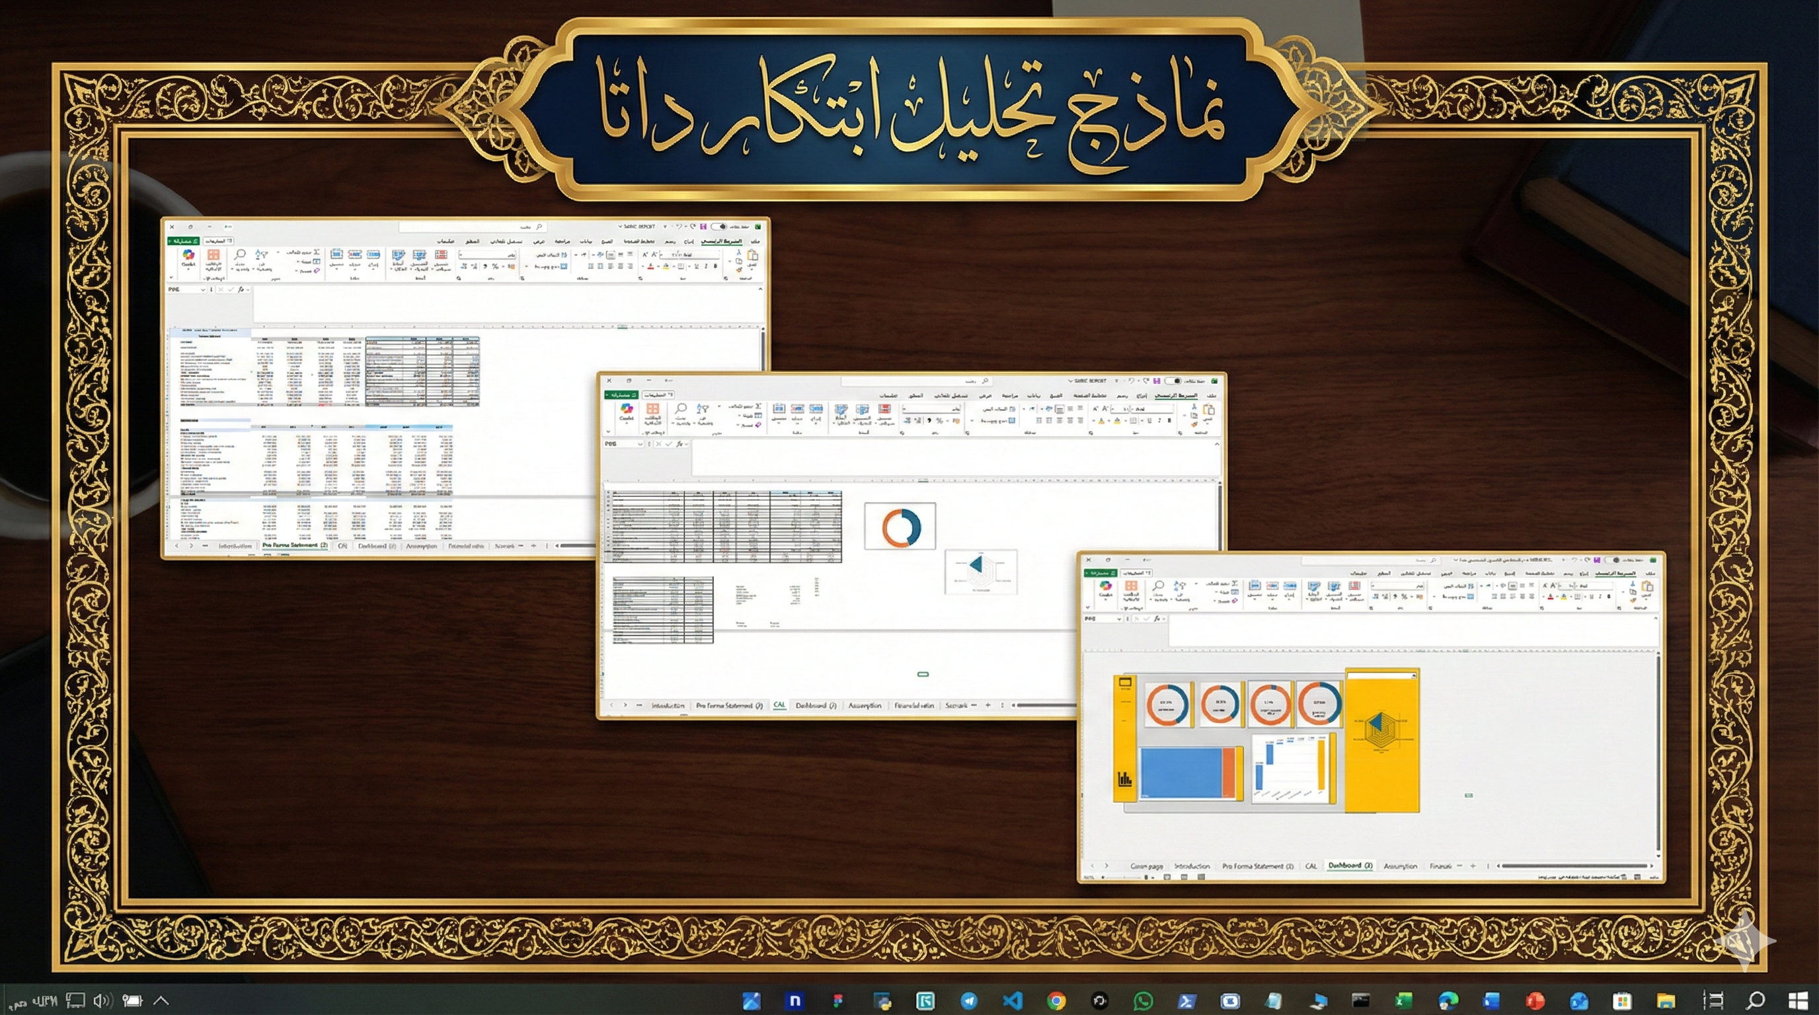The width and height of the screenshot is (1819, 1015).
Task: Click the green Share button in CAL window
Action: tap(621, 395)
